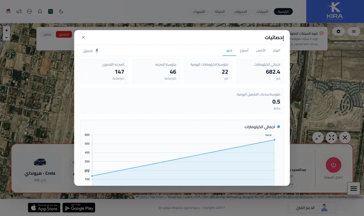The image size is (364, 216).
Task: Click the 147 max speed value
Action: click(119, 72)
